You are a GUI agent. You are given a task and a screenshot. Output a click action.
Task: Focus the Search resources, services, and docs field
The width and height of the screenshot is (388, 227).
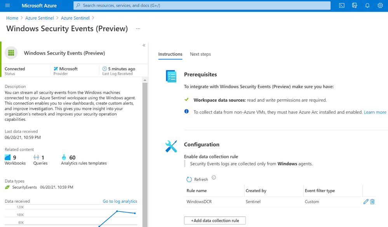click(202, 5)
